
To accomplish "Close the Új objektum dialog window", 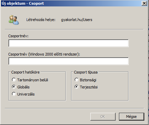I will tap(144, 3).
